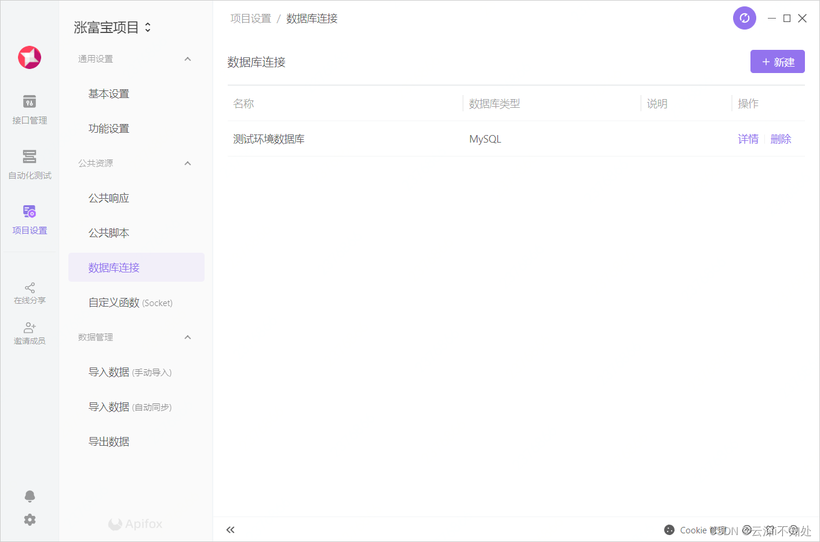Screen dimensions: 820x542
Task: Click the 邀请成员 sidebar icon
Action: click(x=30, y=332)
